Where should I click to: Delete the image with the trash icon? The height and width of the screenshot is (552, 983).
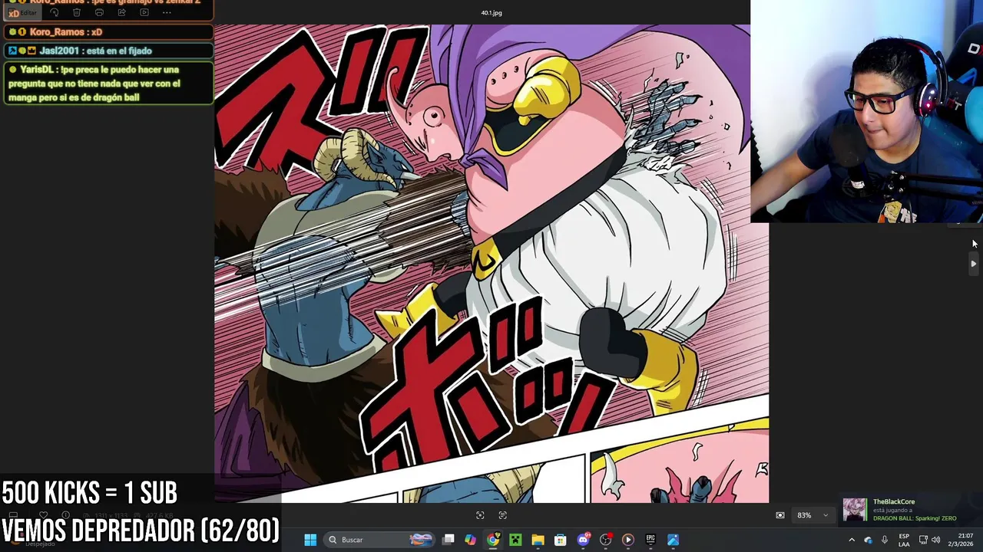(77, 13)
